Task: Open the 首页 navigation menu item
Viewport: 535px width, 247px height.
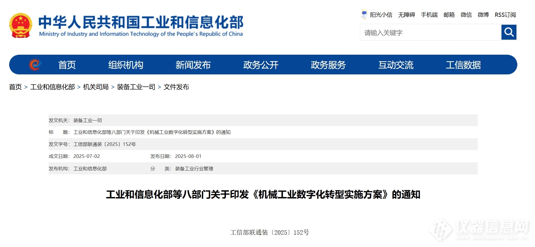Action: tap(67, 65)
